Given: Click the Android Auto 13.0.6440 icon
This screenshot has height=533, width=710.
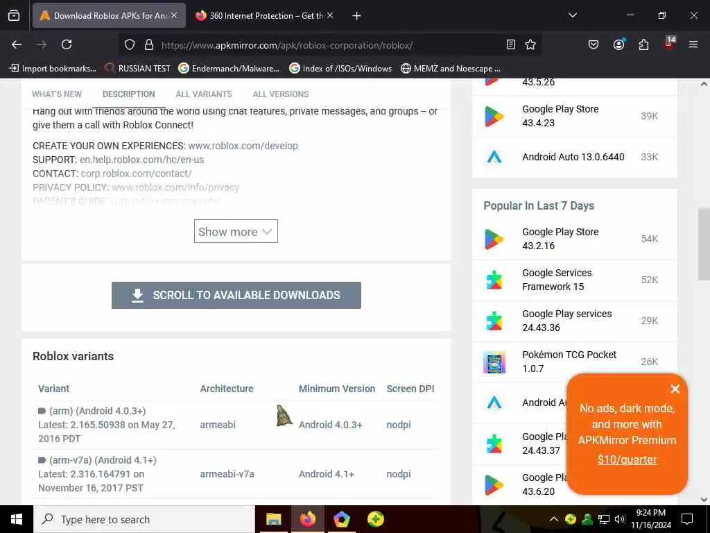Looking at the screenshot, I should point(494,157).
